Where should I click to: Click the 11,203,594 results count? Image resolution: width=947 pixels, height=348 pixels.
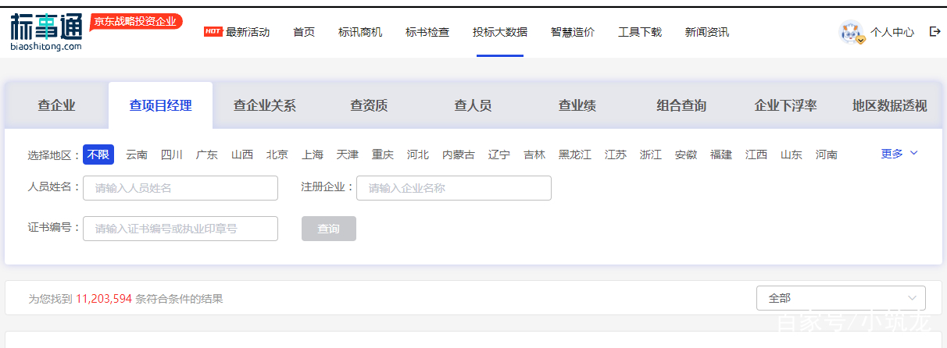(x=104, y=299)
